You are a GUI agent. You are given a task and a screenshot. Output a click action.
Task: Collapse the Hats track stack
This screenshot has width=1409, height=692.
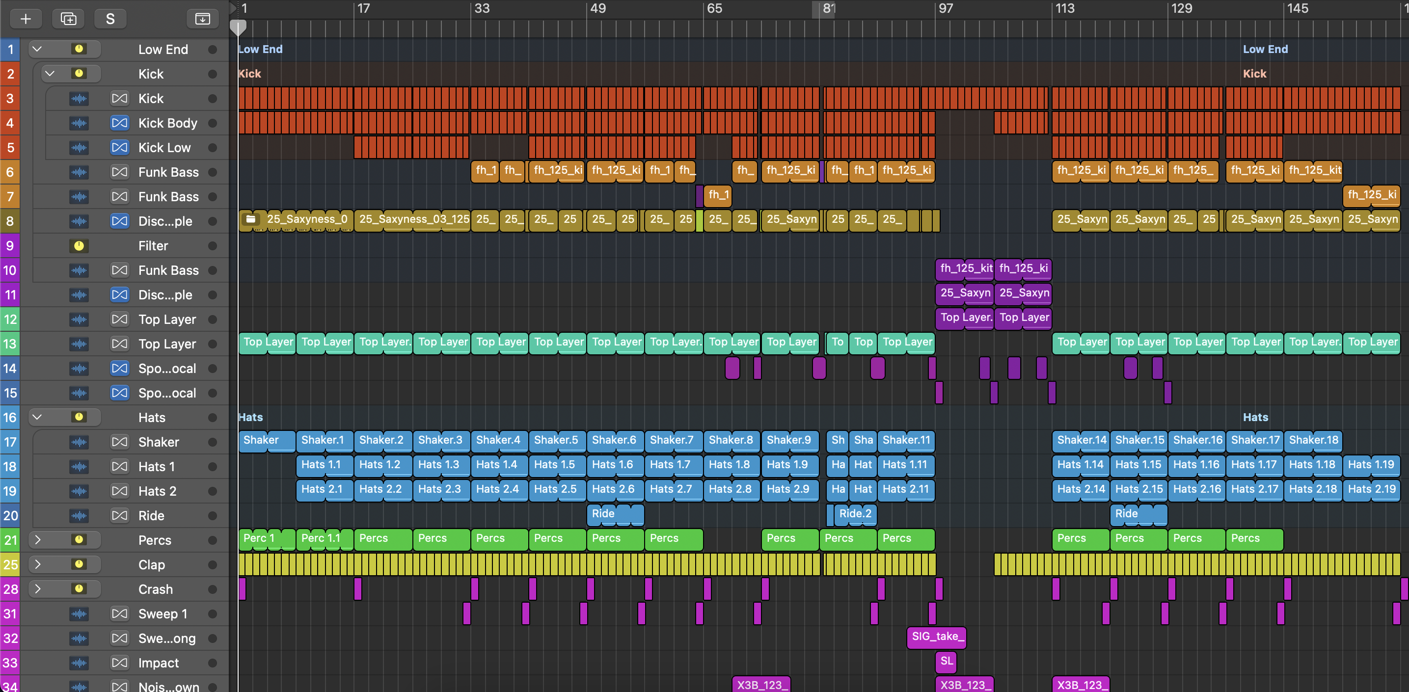coord(37,417)
